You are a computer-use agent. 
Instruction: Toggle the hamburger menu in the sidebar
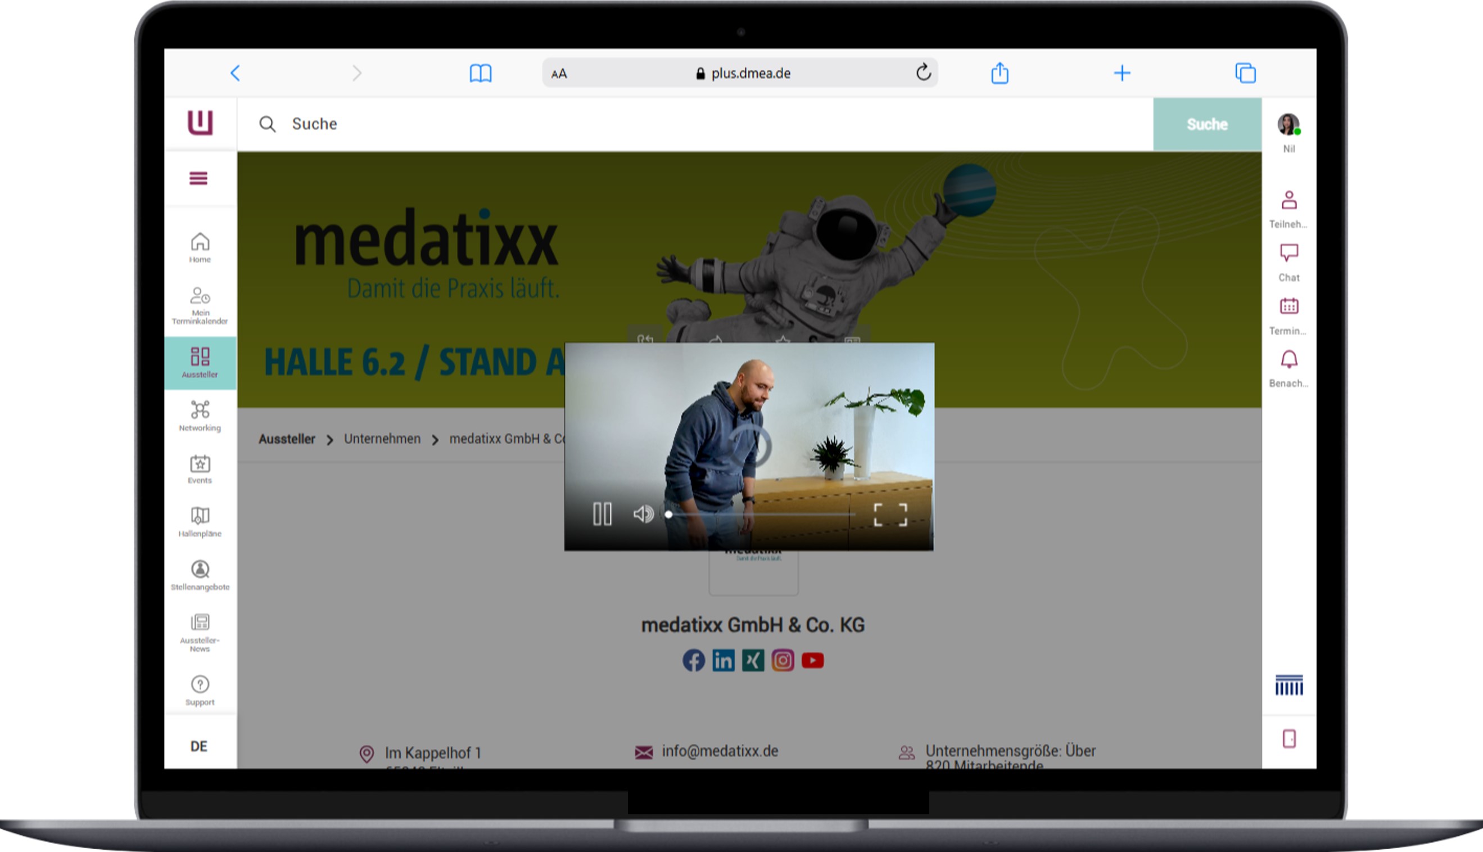pyautogui.click(x=199, y=178)
